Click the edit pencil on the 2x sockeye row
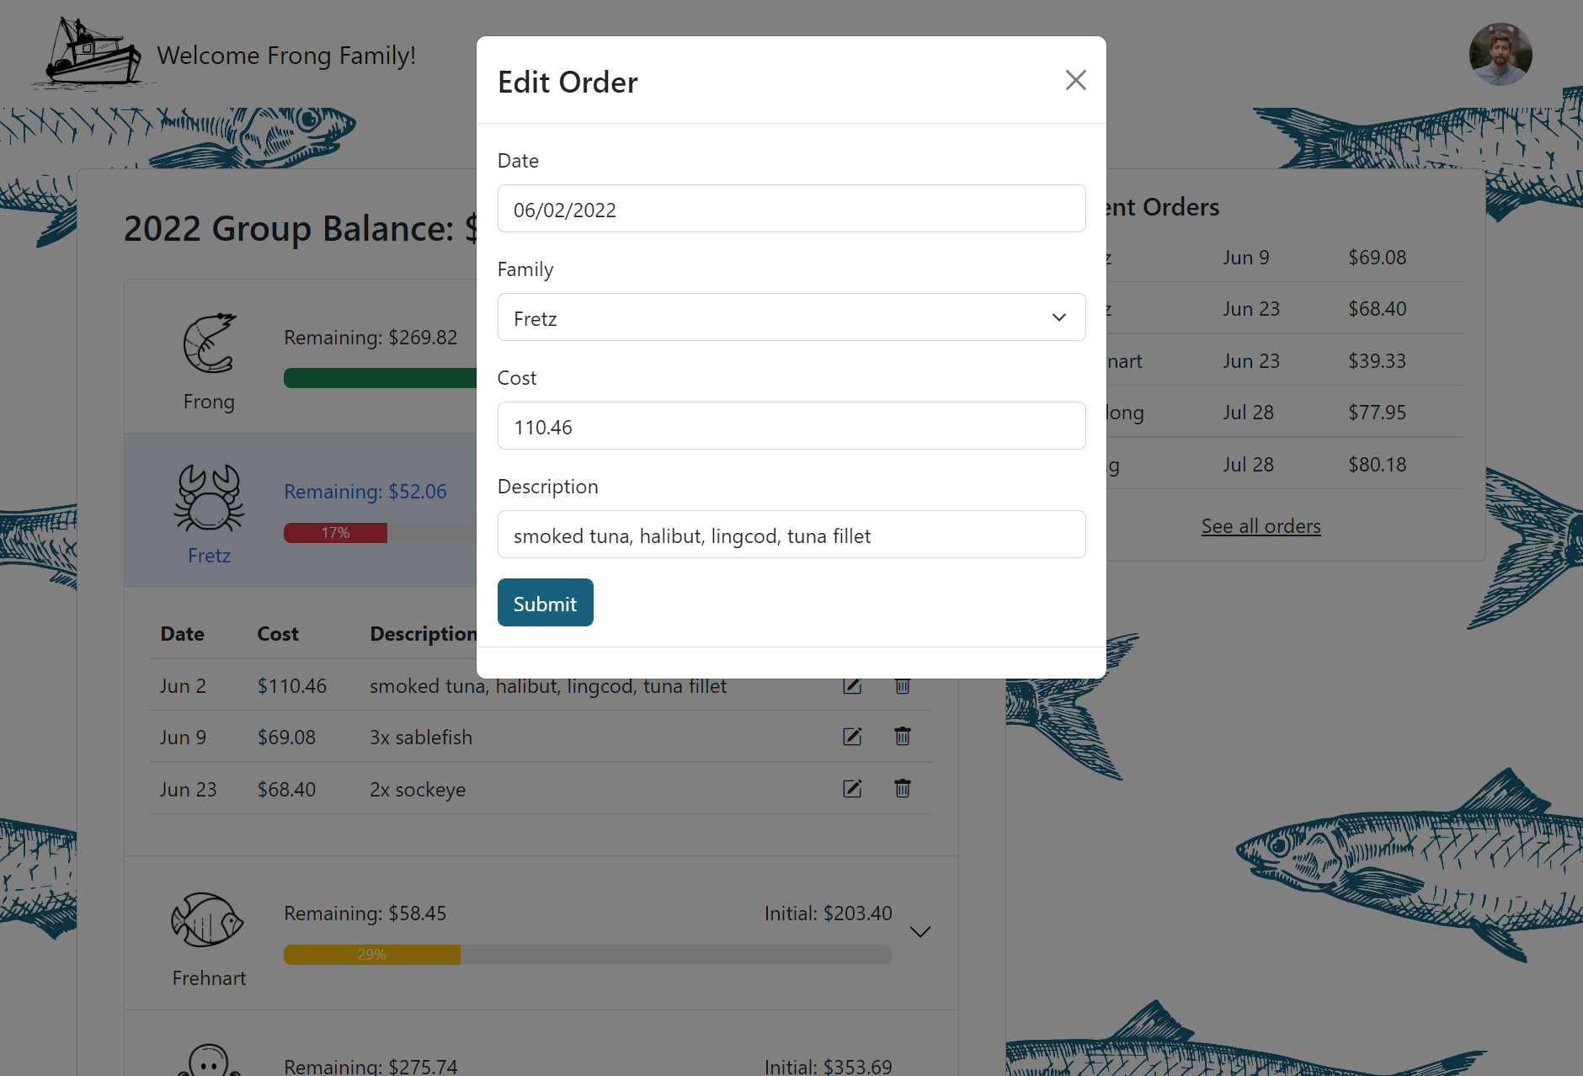The width and height of the screenshot is (1583, 1076). 852,788
